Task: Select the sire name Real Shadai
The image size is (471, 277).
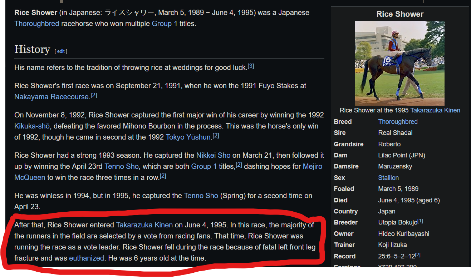Action: [395, 133]
